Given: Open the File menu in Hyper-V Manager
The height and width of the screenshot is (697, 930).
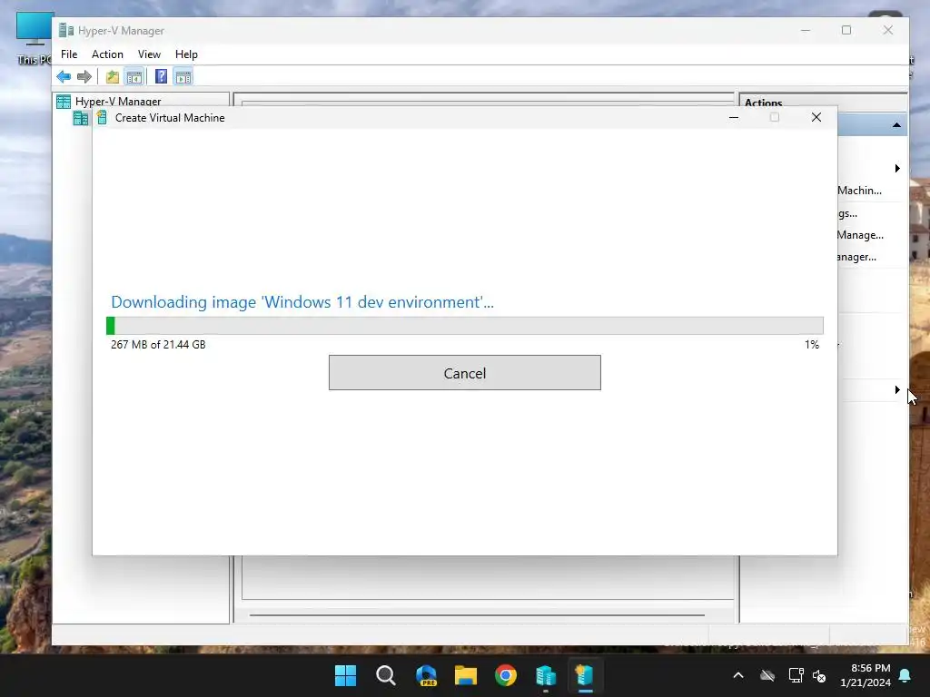Looking at the screenshot, I should pyautogui.click(x=69, y=54).
